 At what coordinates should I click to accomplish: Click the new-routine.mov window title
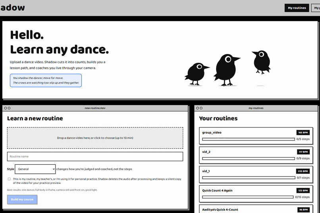click(x=95, y=108)
